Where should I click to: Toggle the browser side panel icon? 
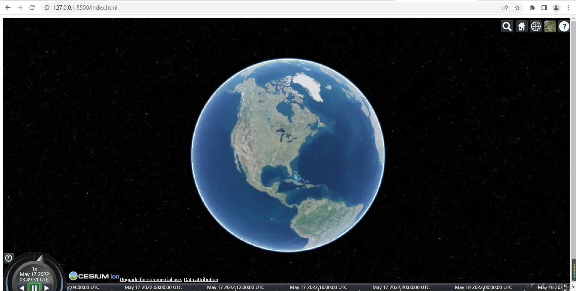544,8
